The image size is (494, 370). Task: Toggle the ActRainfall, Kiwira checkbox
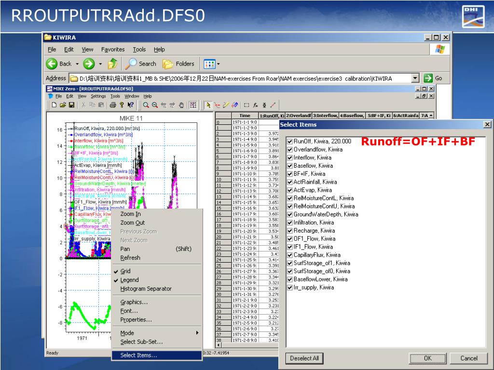coord(290,182)
